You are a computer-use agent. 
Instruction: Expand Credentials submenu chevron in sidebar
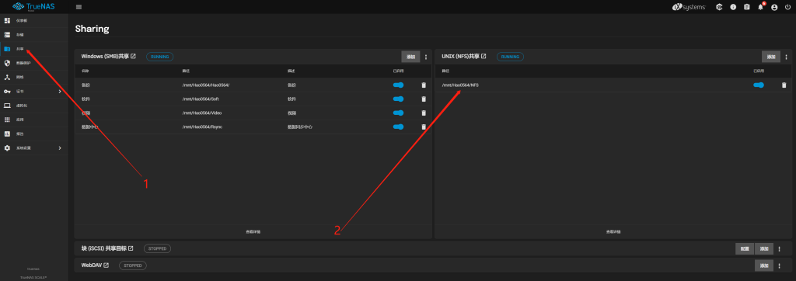(60, 92)
